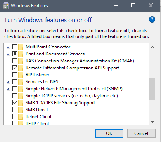Click the blue help question mark icon

(152, 19)
